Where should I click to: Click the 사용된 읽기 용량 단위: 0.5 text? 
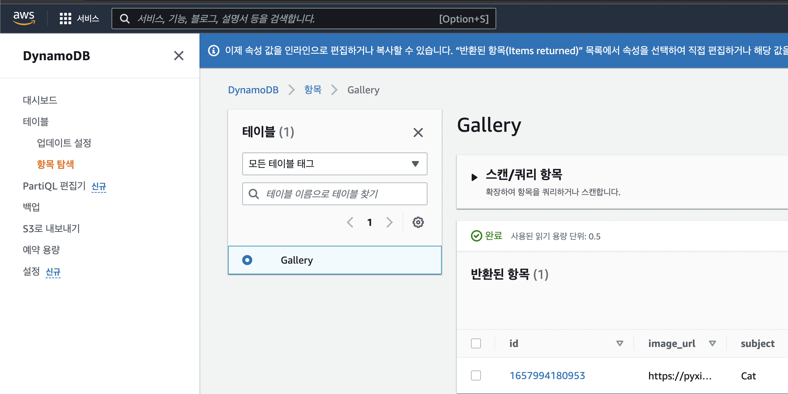pyautogui.click(x=555, y=236)
